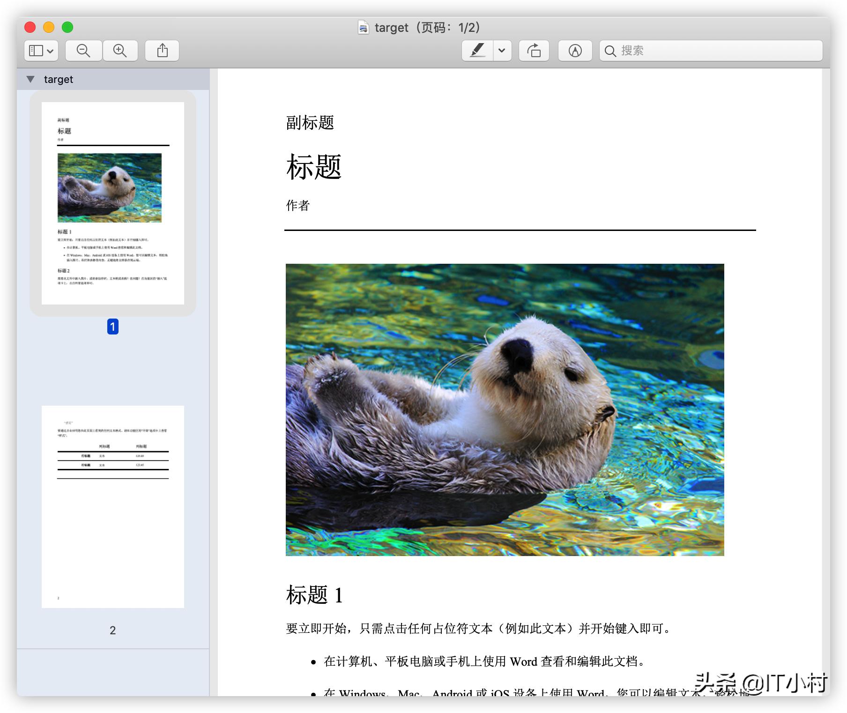Click the document proxy icon in title bar

(x=363, y=28)
